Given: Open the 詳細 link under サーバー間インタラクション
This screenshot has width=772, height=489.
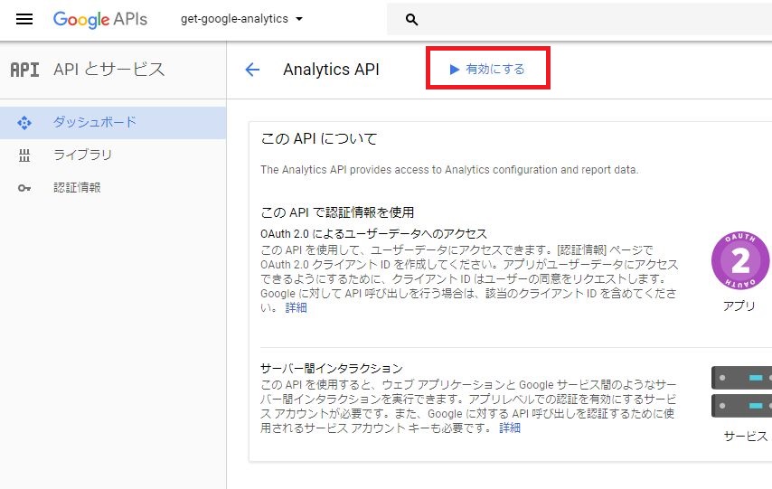Looking at the screenshot, I should (510, 428).
